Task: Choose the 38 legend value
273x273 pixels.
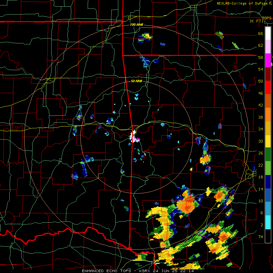Action: (261, 117)
